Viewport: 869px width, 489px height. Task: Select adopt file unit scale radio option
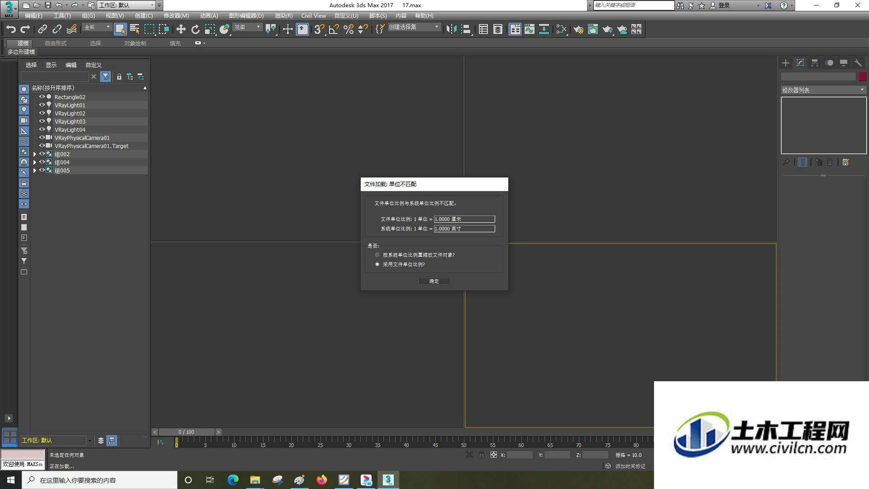click(377, 264)
